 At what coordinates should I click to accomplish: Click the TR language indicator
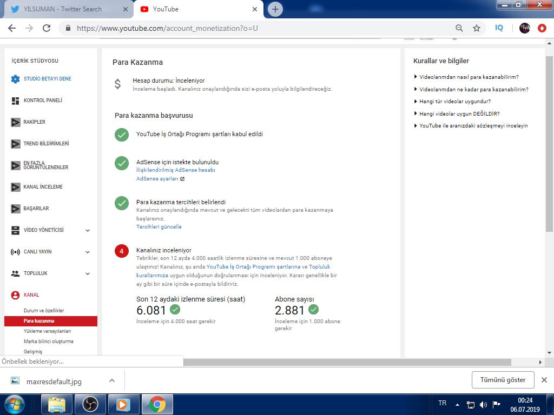443,403
